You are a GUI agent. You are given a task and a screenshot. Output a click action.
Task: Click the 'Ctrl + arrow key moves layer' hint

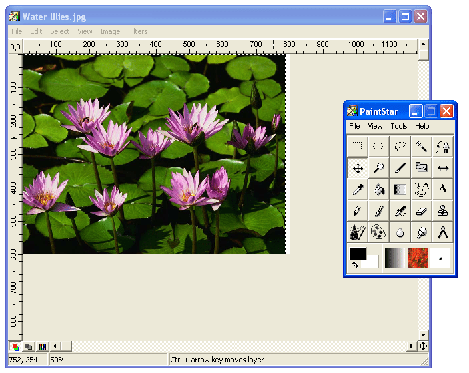[217, 360]
